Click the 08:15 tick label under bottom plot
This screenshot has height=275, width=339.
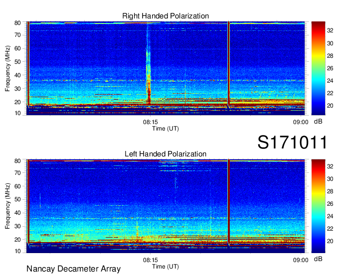pyautogui.click(x=150, y=260)
